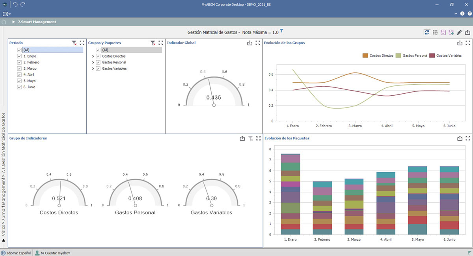This screenshot has height=256, width=473.
Task: Uncheck the Gastos Personal group checkbox
Action: (x=98, y=62)
